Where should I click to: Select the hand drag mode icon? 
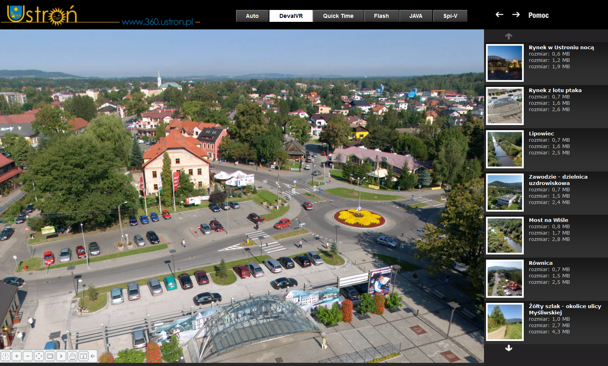[x=72, y=356]
